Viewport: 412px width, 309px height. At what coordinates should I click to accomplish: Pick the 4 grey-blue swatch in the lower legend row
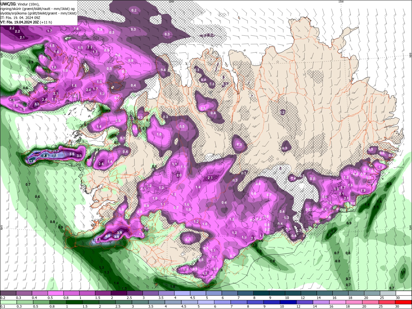(x=173, y=302)
